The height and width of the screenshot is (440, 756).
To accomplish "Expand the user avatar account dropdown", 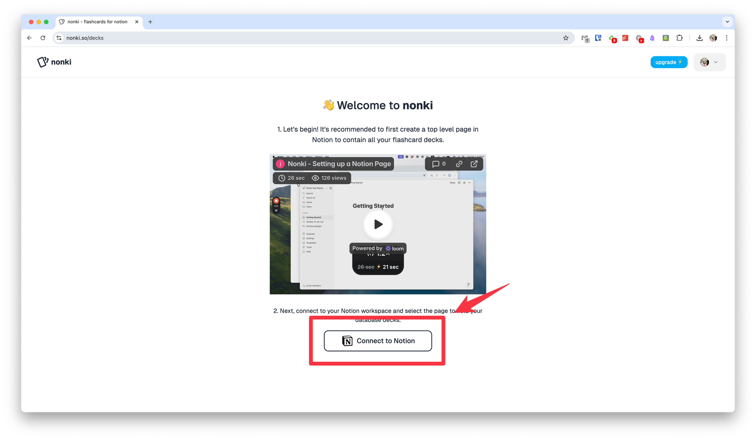I will pos(709,62).
